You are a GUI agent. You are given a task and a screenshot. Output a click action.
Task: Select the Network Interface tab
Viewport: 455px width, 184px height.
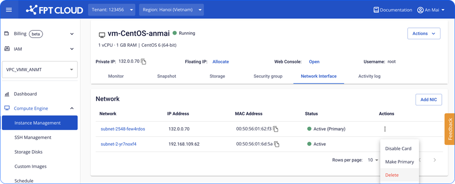(x=318, y=76)
